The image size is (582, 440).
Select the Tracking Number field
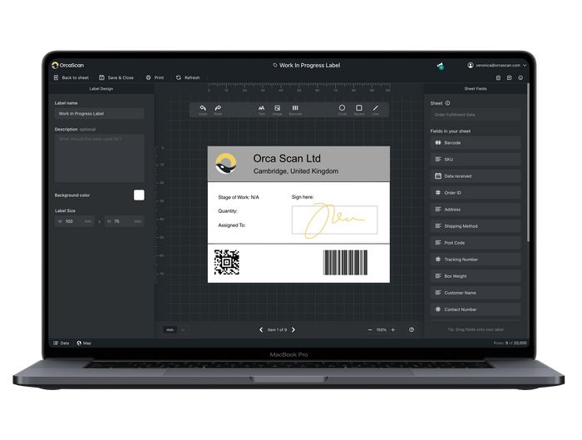click(476, 260)
